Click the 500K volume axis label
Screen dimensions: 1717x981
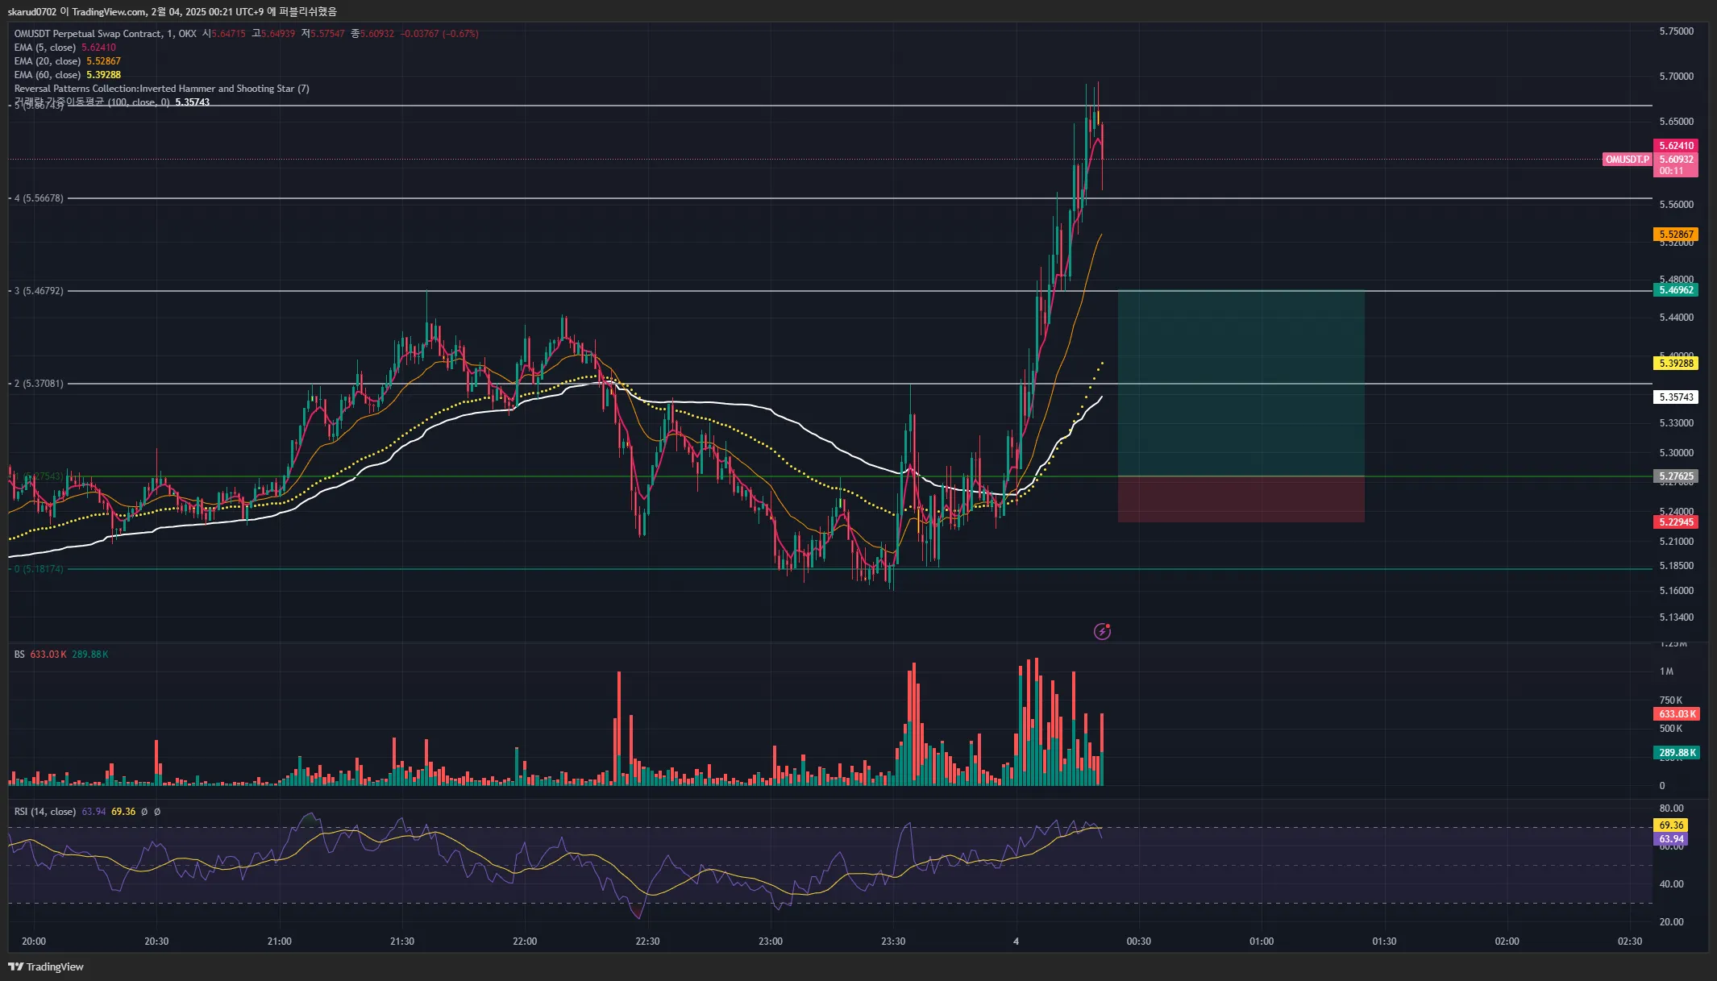click(1671, 729)
